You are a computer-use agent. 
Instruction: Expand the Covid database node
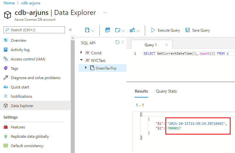point(81,53)
